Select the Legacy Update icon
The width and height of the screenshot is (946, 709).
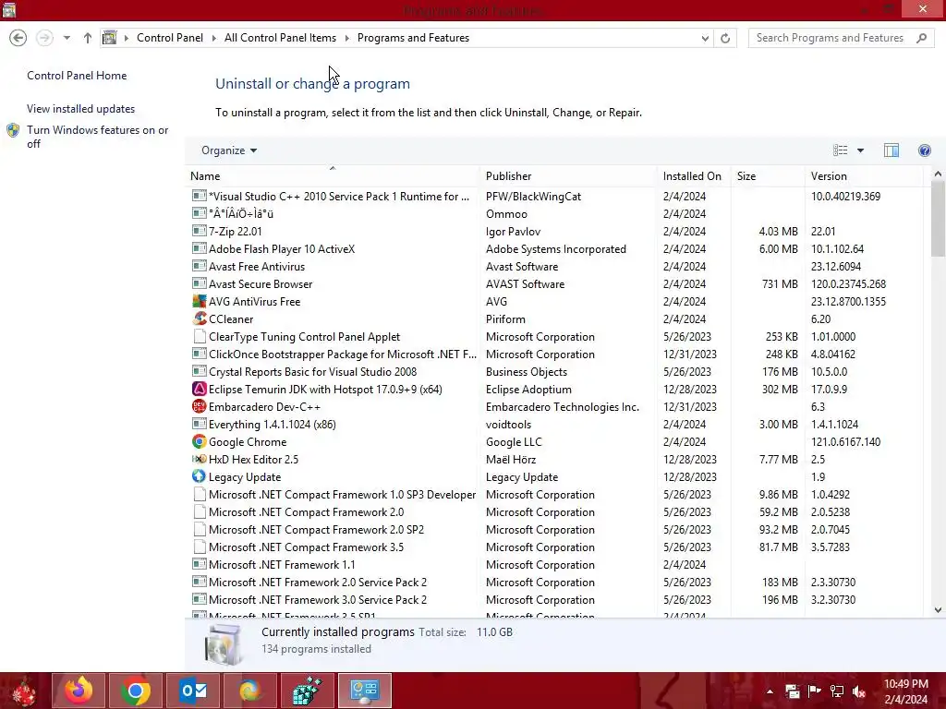click(200, 476)
